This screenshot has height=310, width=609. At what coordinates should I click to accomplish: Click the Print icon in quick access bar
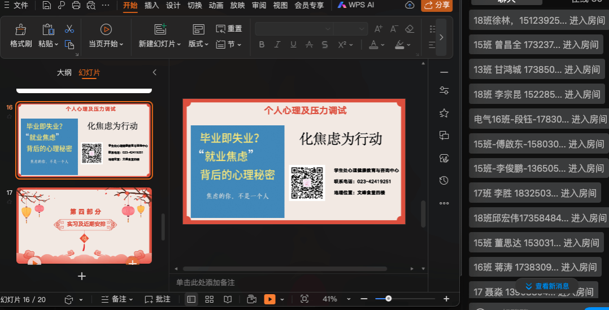(76, 6)
